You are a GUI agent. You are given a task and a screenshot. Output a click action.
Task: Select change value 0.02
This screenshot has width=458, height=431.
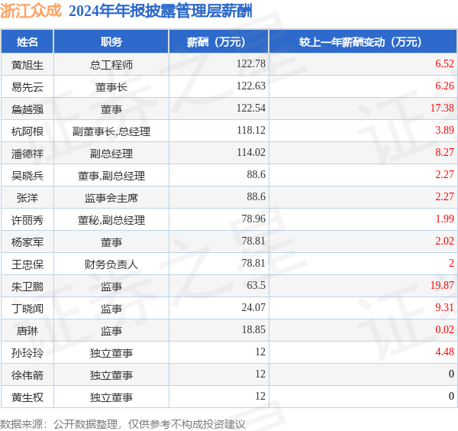(x=444, y=330)
